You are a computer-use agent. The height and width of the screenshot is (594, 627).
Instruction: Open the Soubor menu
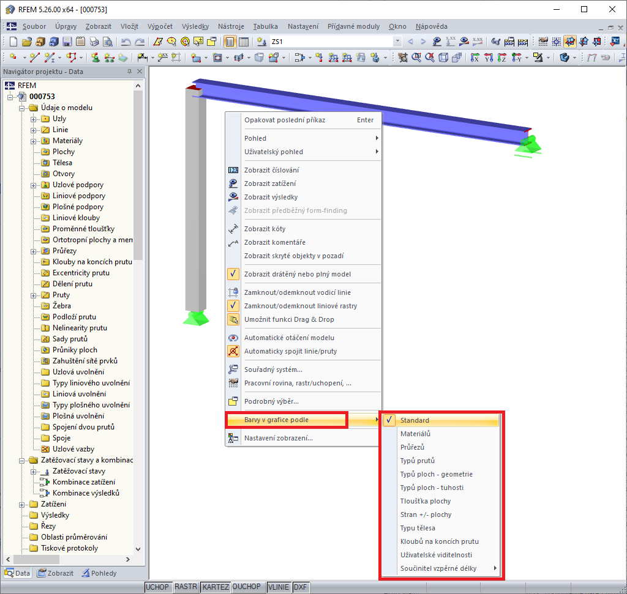(x=34, y=26)
